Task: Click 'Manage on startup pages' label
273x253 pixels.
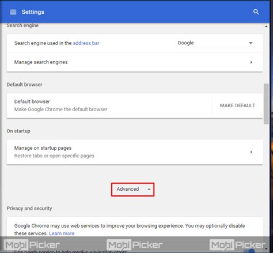Action: coord(43,148)
